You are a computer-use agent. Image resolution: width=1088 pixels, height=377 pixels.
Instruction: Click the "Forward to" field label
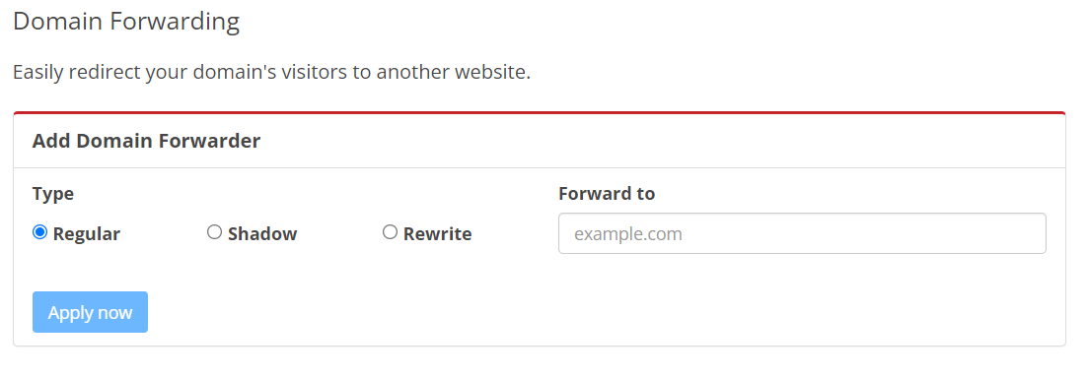point(607,193)
